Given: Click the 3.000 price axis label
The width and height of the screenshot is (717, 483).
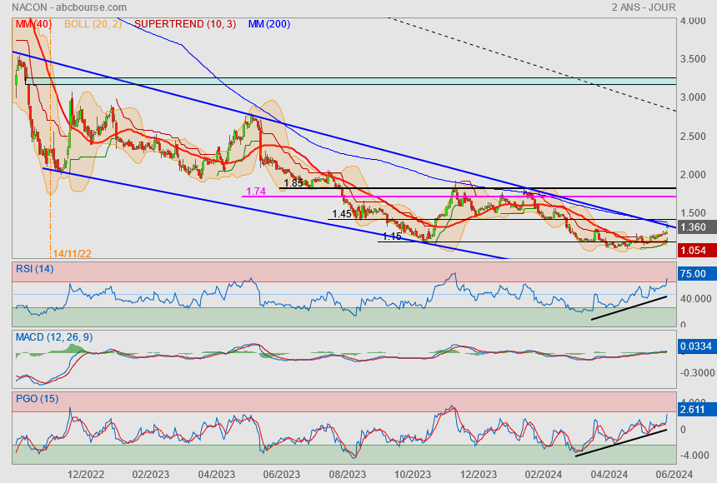Looking at the screenshot, I should coord(693,97).
